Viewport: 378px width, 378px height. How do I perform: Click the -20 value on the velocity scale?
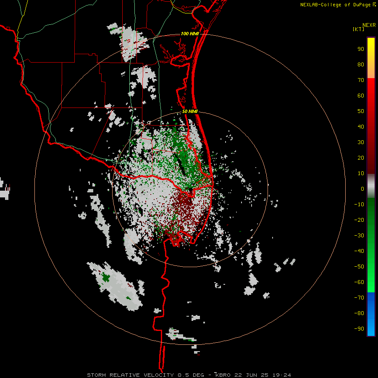coord(359,220)
